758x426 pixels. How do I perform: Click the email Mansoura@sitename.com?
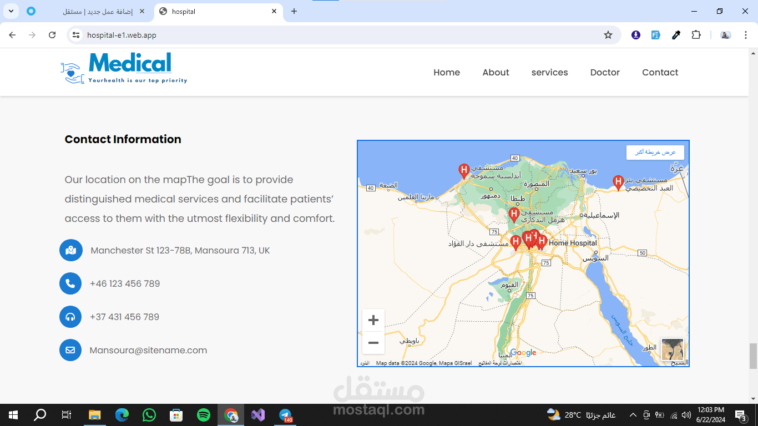pos(148,350)
